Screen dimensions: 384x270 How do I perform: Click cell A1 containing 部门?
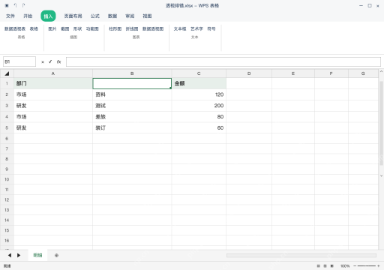pyautogui.click(x=53, y=83)
